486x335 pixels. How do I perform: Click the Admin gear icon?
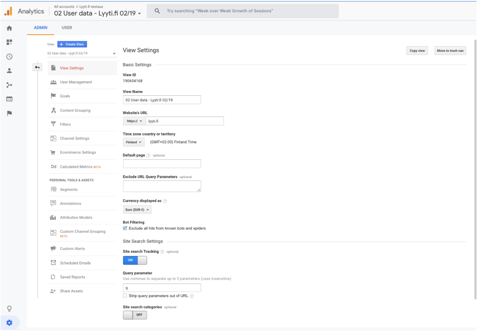(x=9, y=322)
